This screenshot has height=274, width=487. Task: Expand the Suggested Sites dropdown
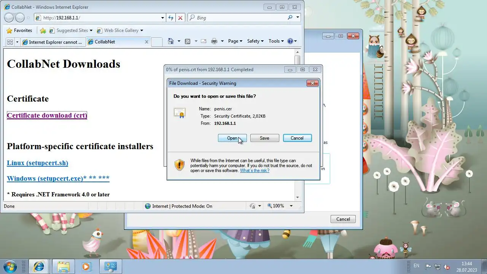pos(91,30)
